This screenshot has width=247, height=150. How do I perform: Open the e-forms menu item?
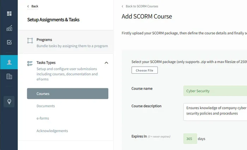(43, 118)
